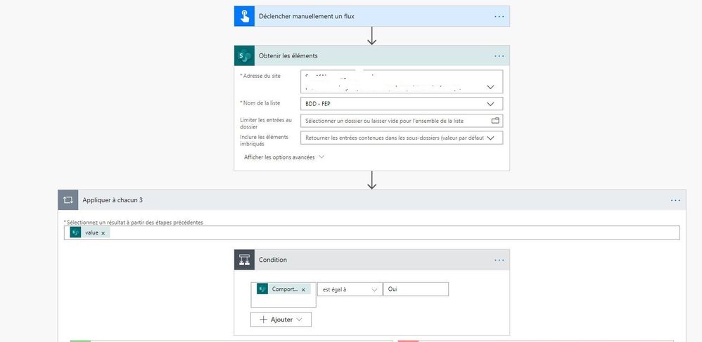The height and width of the screenshot is (342, 702).
Task: Click the SharePoint icon on Obtenir les éléments
Action: [x=245, y=56]
